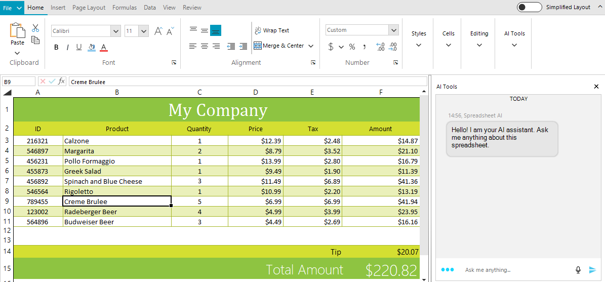Increase font size with larger A icon
Screen dimensions: 605x282
pos(158,31)
